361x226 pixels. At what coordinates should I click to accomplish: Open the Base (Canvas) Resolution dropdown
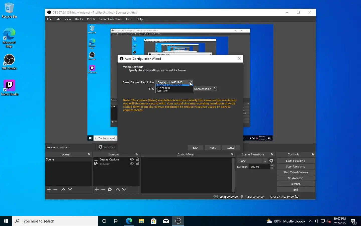(174, 82)
